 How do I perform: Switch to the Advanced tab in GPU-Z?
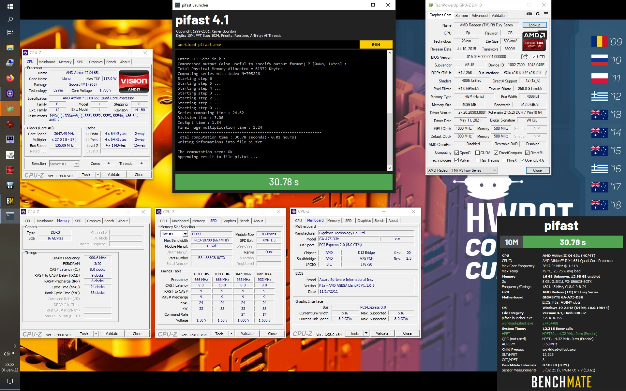pyautogui.click(x=480, y=15)
